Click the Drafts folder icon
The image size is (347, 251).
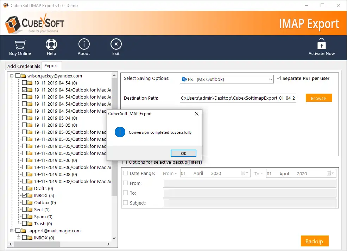click(x=30, y=189)
